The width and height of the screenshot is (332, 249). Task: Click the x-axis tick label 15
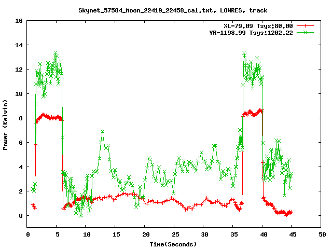(116, 234)
